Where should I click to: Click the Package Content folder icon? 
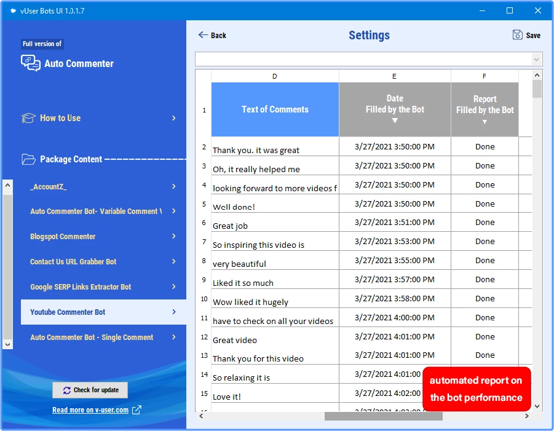(x=29, y=159)
